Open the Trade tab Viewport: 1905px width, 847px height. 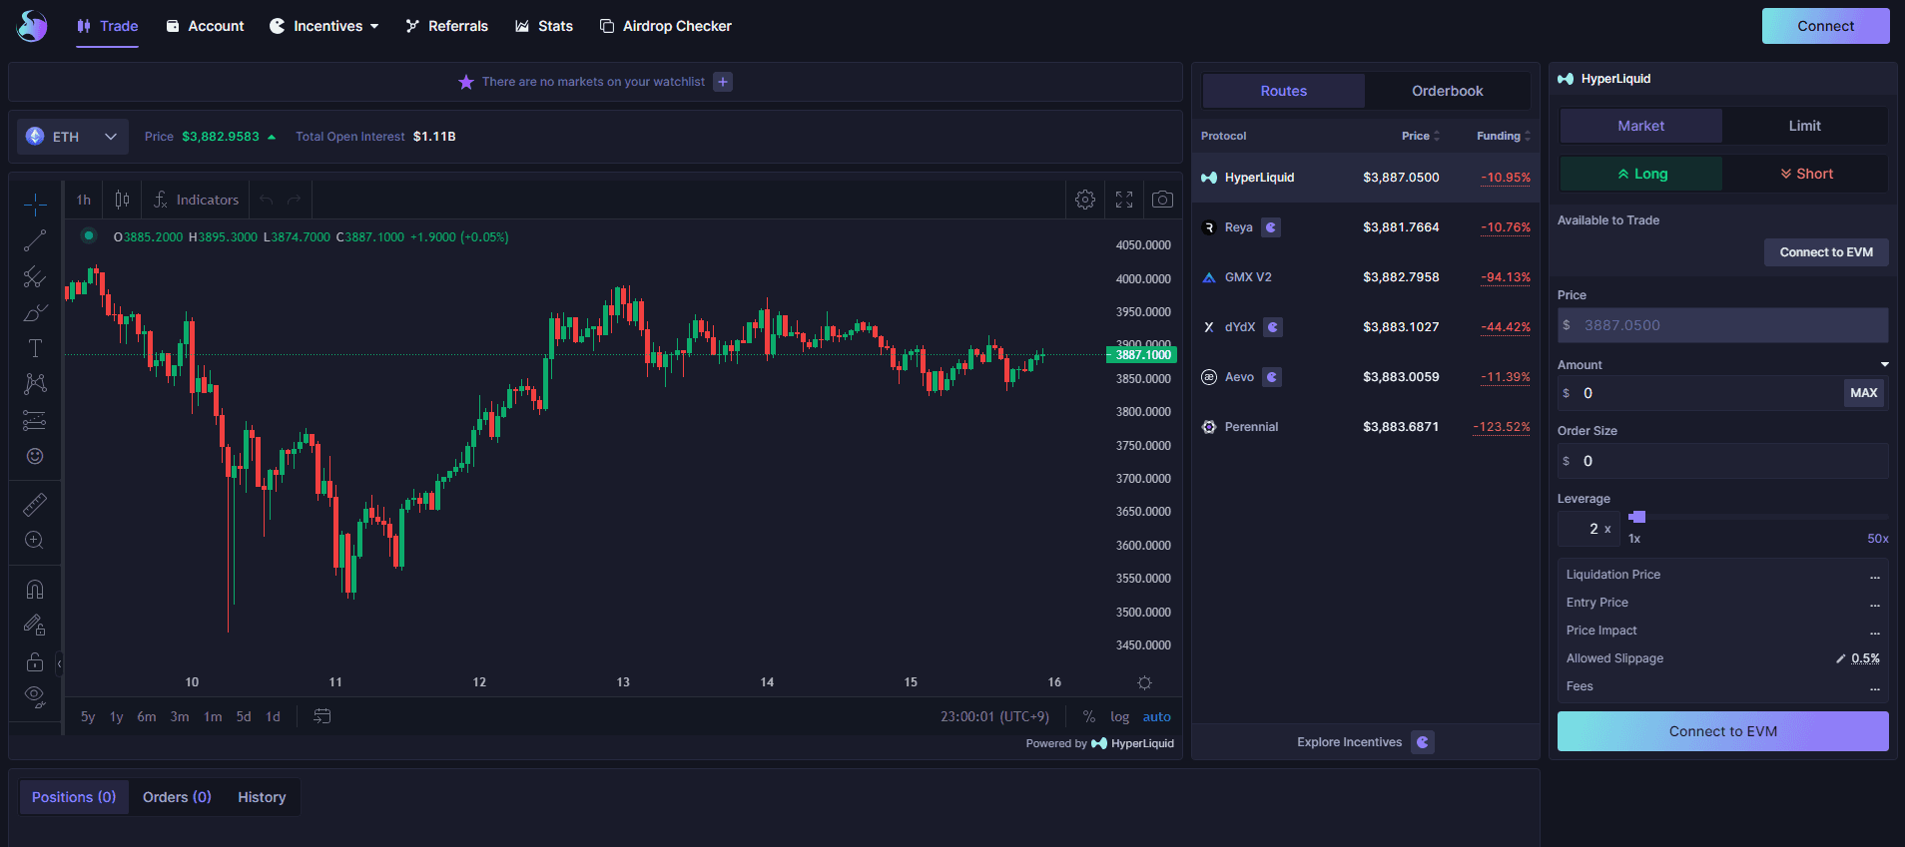108,26
